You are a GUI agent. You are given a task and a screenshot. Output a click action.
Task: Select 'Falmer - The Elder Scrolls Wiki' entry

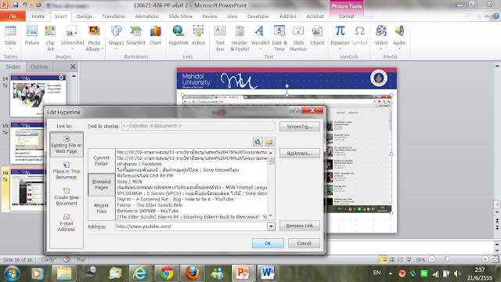(150, 205)
